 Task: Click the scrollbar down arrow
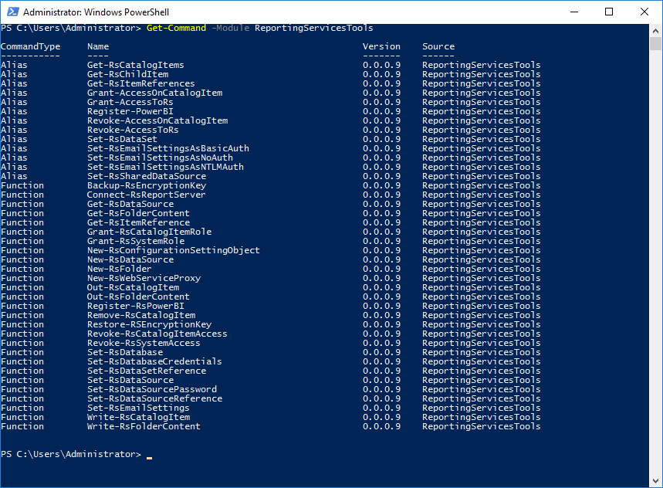click(x=655, y=481)
